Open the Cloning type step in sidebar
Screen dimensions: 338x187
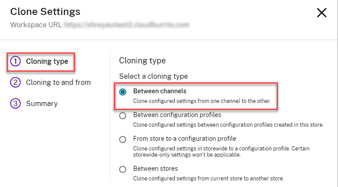[x=47, y=62]
